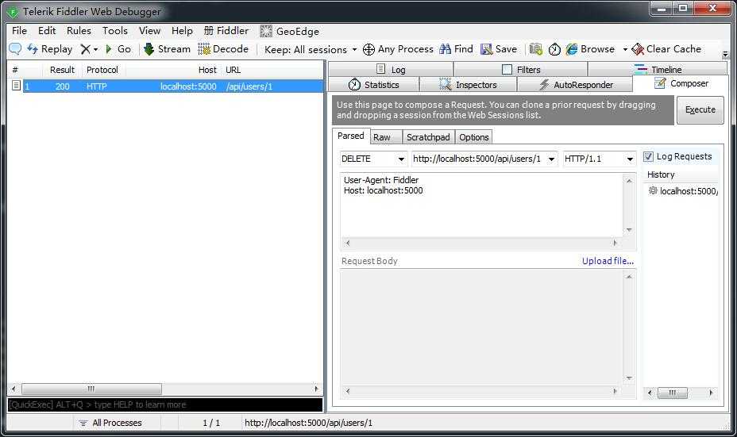Click the sessions list horizontal scrollbar thumb
This screenshot has width=737, height=437.
pos(91,389)
